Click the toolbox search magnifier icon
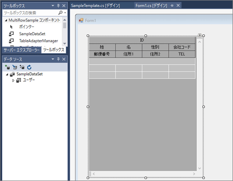 (x=60, y=13)
